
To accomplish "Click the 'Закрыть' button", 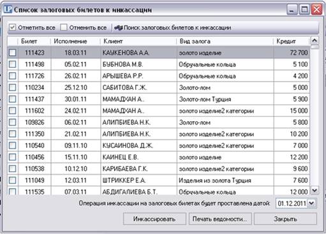I will click(x=285, y=219).
